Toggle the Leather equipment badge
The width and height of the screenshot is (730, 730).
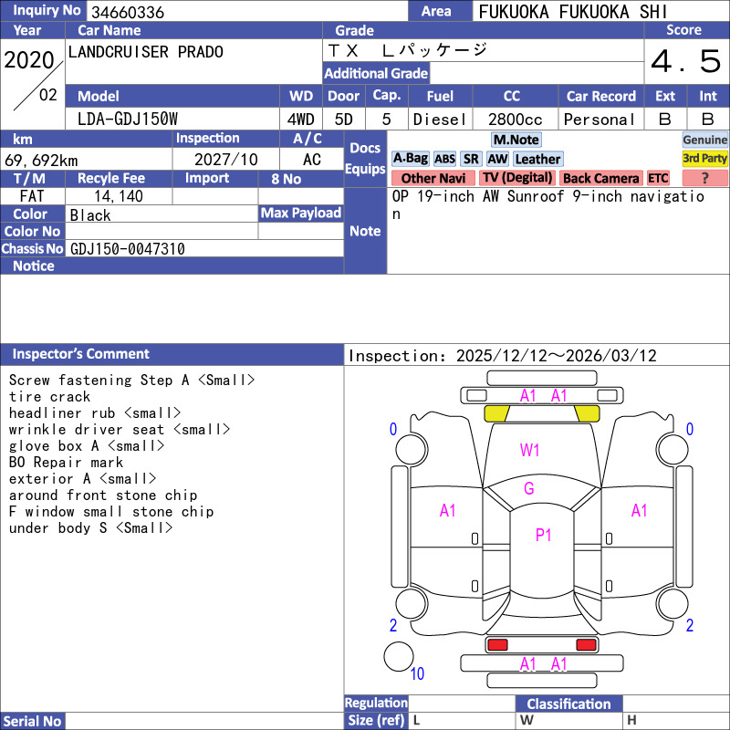tap(537, 159)
